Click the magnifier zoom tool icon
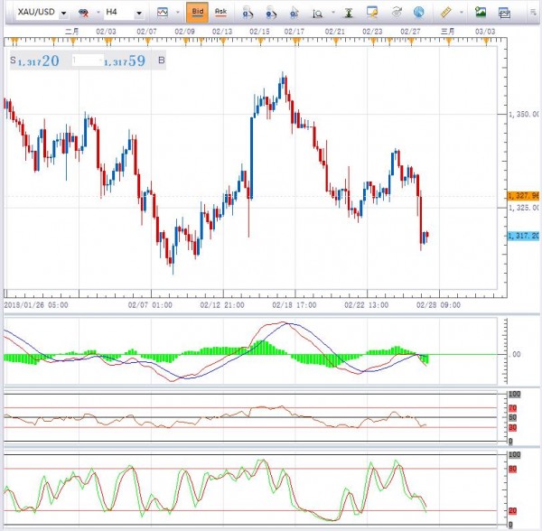This screenshot has width=542, height=531. click(x=317, y=14)
